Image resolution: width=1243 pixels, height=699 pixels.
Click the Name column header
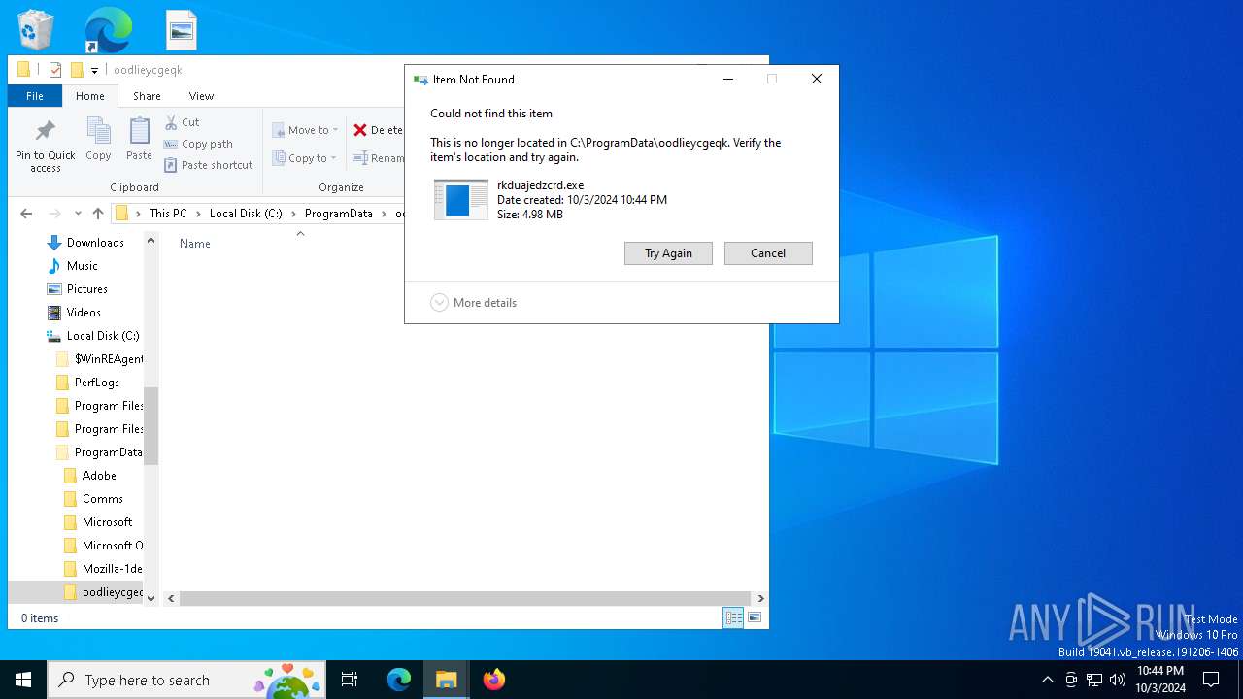tap(195, 244)
